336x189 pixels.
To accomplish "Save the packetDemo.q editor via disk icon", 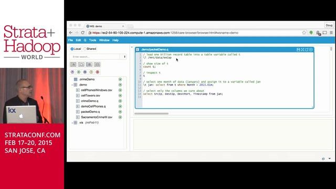I will tap(298, 49).
